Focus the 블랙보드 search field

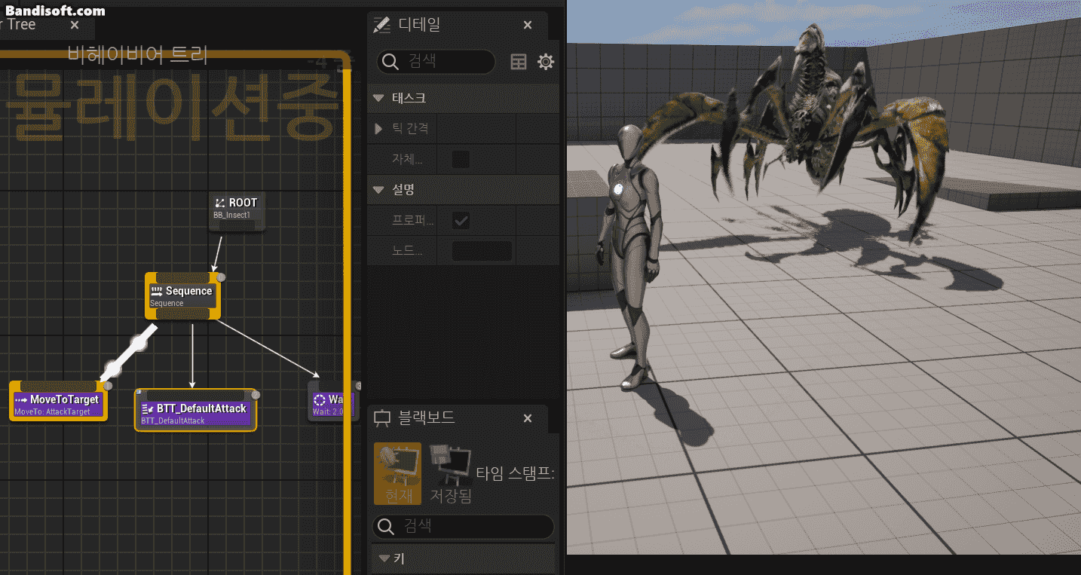(x=463, y=526)
